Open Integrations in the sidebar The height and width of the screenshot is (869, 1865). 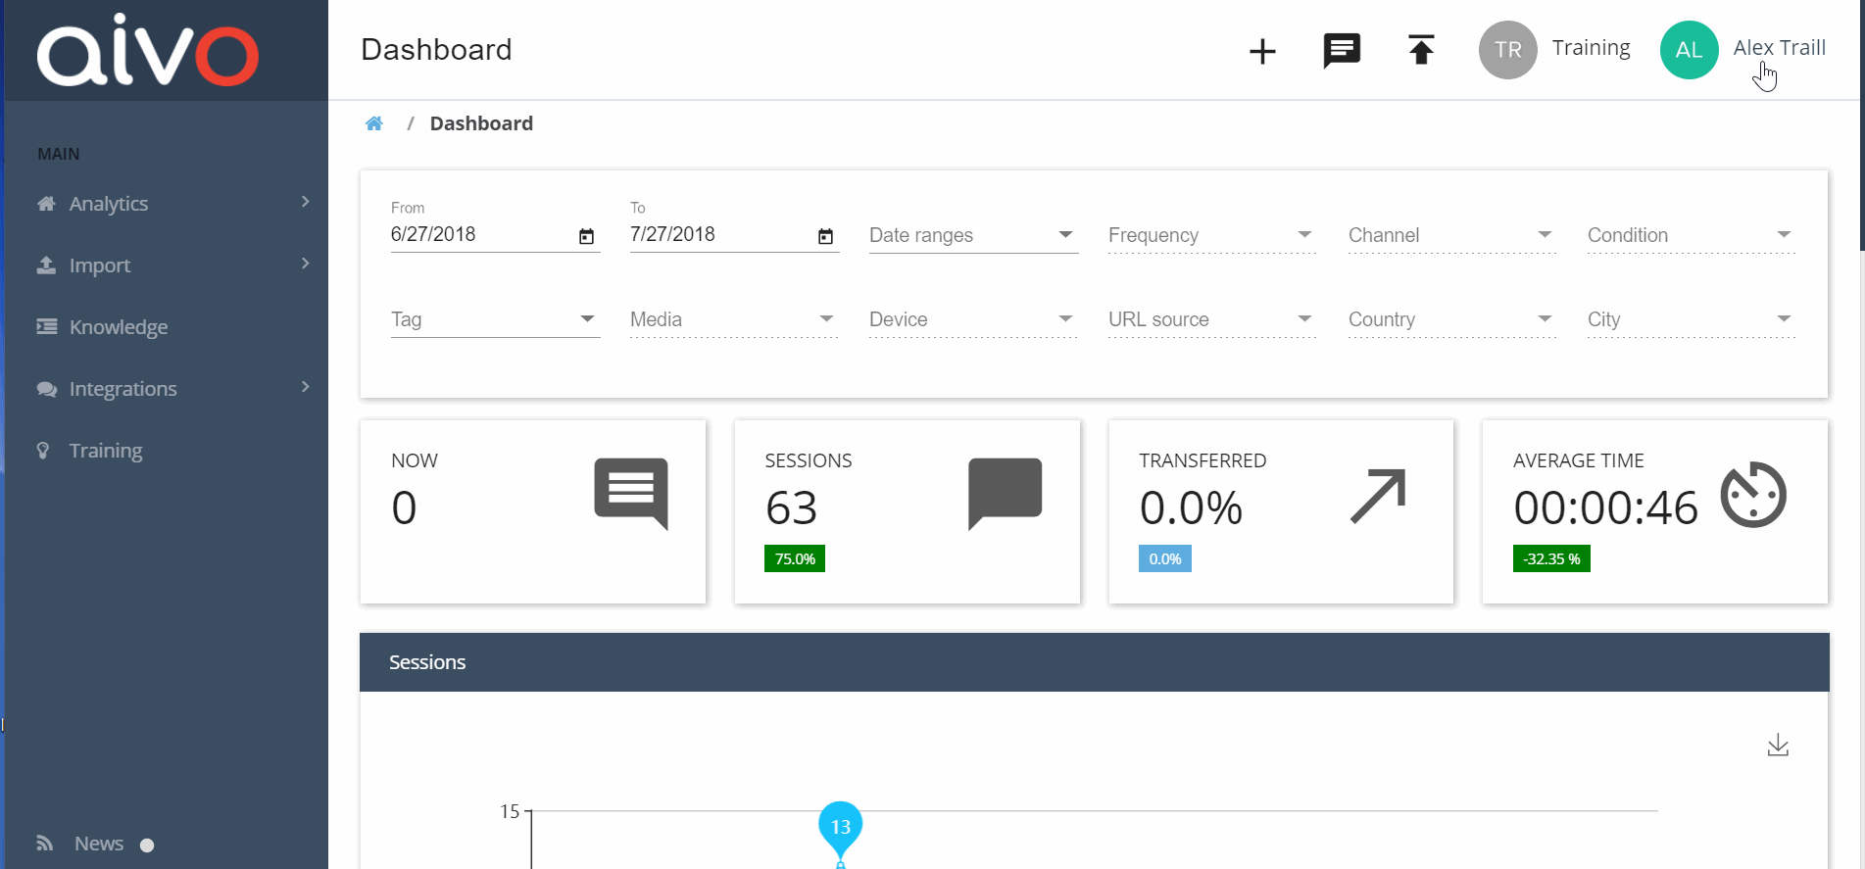123,389
